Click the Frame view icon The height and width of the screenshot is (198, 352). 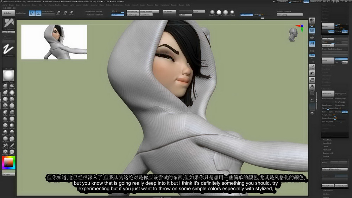[312, 67]
